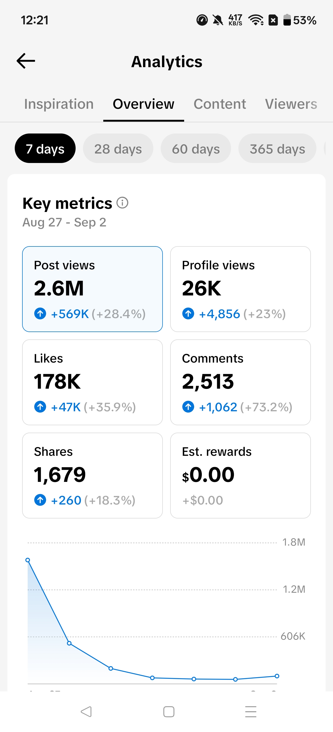Select the Likes metric card

tap(92, 382)
